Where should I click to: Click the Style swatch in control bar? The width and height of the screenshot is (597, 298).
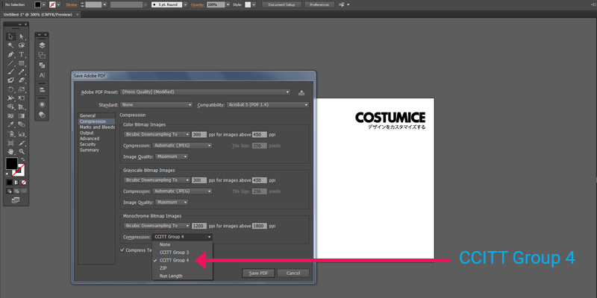248,4
